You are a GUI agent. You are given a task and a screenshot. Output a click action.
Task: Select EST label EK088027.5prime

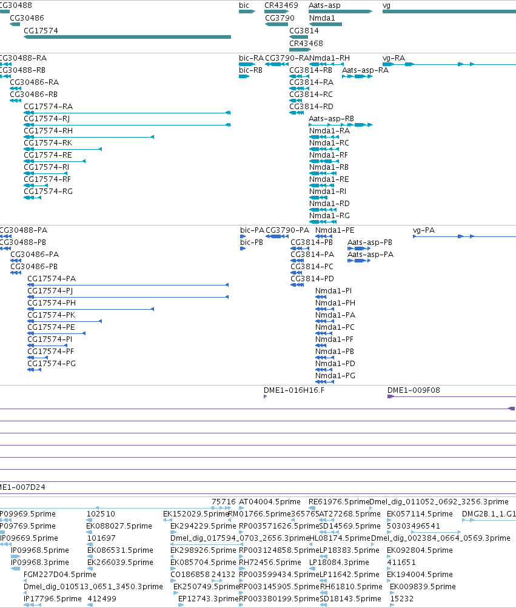tap(119, 526)
